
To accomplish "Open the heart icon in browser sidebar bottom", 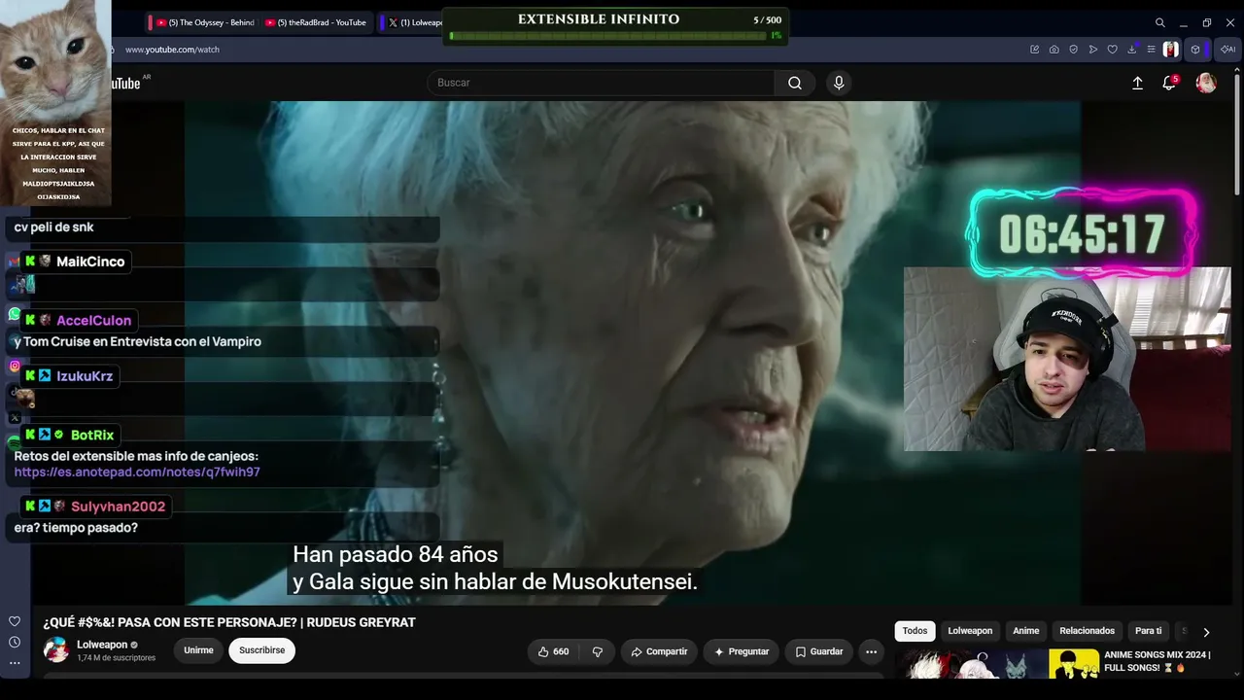I will click(15, 621).
